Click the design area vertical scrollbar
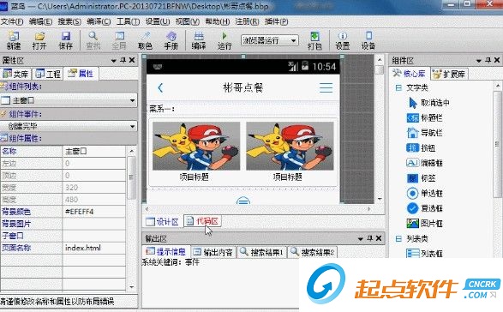Image resolution: width=503 pixels, height=312 pixels. coord(380,129)
